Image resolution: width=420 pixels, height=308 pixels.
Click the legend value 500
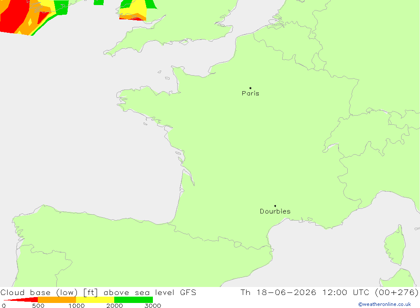(x=38, y=306)
